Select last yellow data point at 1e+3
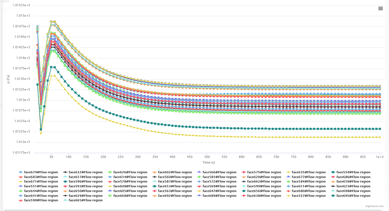Screen dimensions: 389x211 point(379,137)
